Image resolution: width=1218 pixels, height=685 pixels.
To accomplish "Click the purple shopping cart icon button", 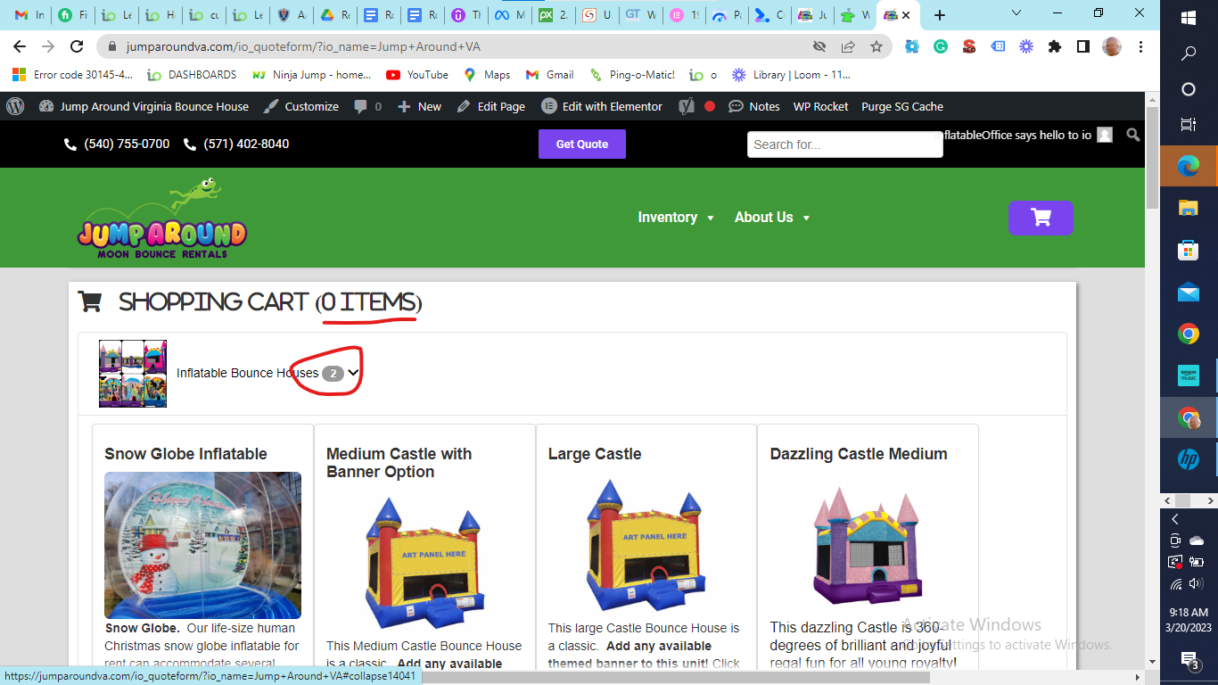I will (1040, 218).
